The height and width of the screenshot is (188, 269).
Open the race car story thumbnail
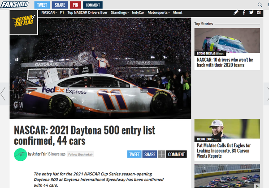(227, 40)
